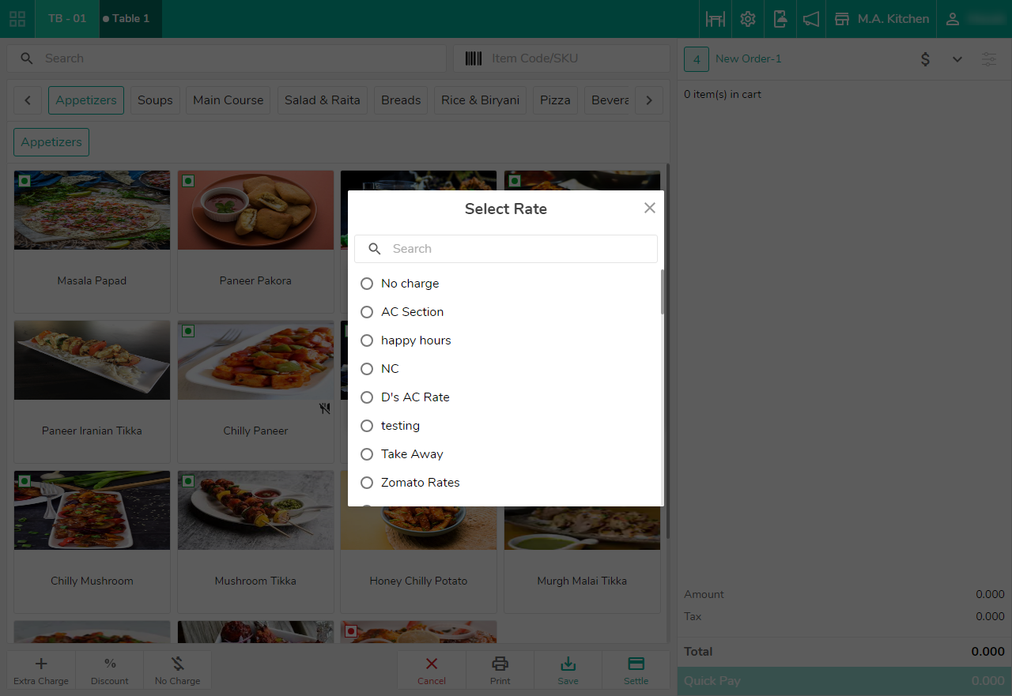The width and height of the screenshot is (1012, 696).
Task: Add Honey Chilly Potato item
Action: [x=418, y=561]
